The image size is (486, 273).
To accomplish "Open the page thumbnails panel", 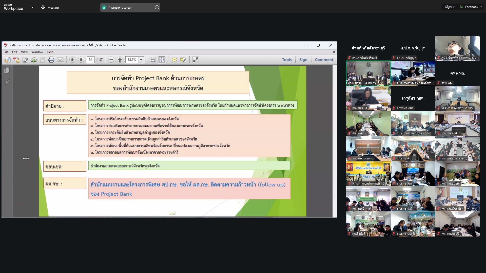I will tap(7, 70).
